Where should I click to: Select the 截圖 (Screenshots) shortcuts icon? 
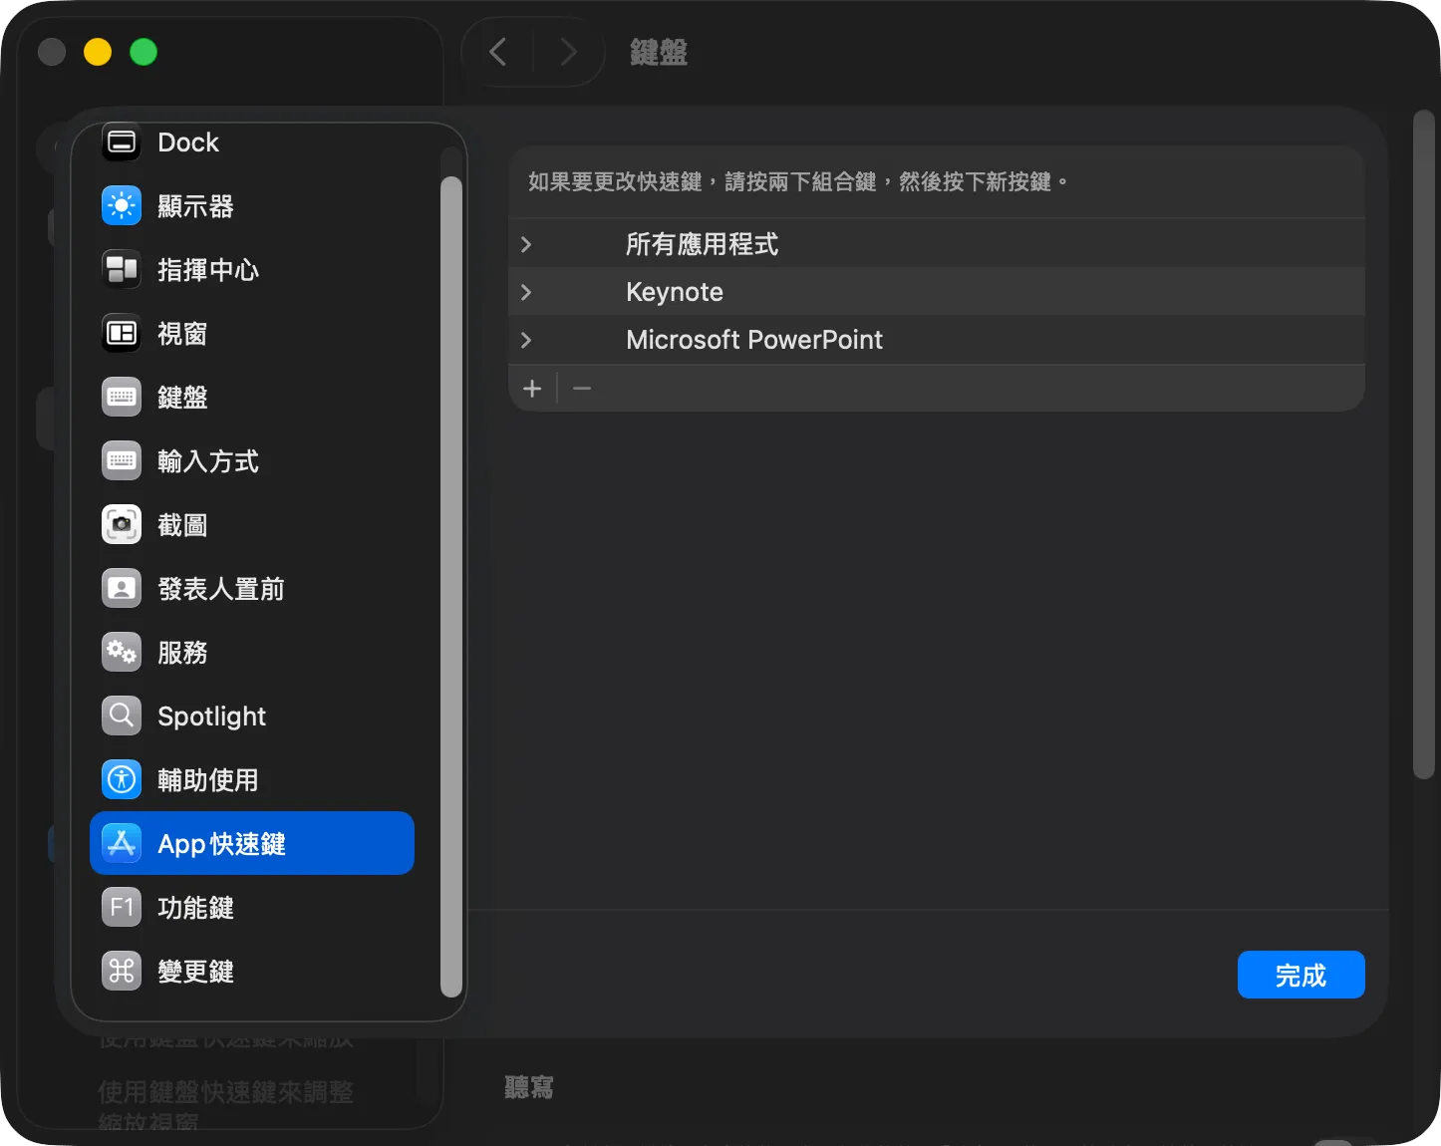pos(121,524)
